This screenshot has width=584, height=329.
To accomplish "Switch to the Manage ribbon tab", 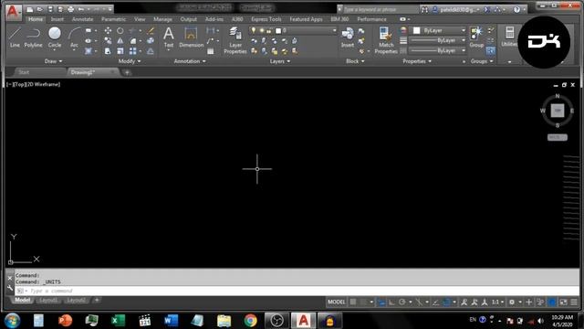I will (x=162, y=19).
